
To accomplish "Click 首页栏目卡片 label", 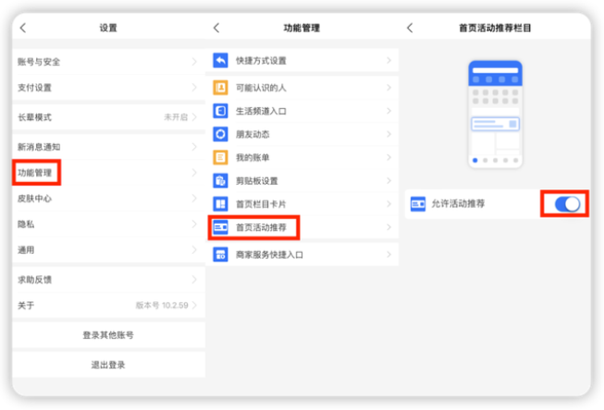I will tap(261, 204).
